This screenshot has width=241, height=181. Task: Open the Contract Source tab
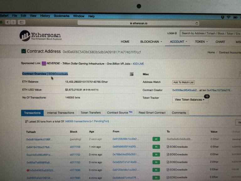coord(120,112)
